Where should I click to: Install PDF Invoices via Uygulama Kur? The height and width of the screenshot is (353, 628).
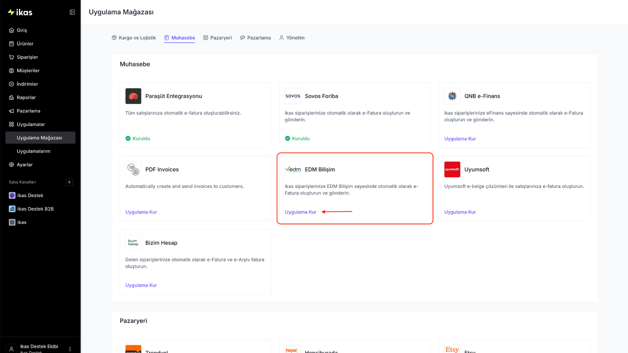pyautogui.click(x=141, y=212)
